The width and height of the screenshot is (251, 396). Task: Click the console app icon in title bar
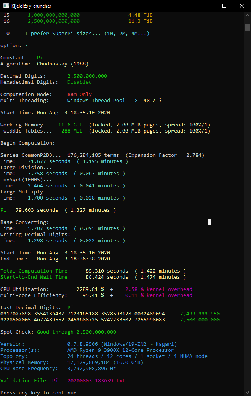click(6, 6)
